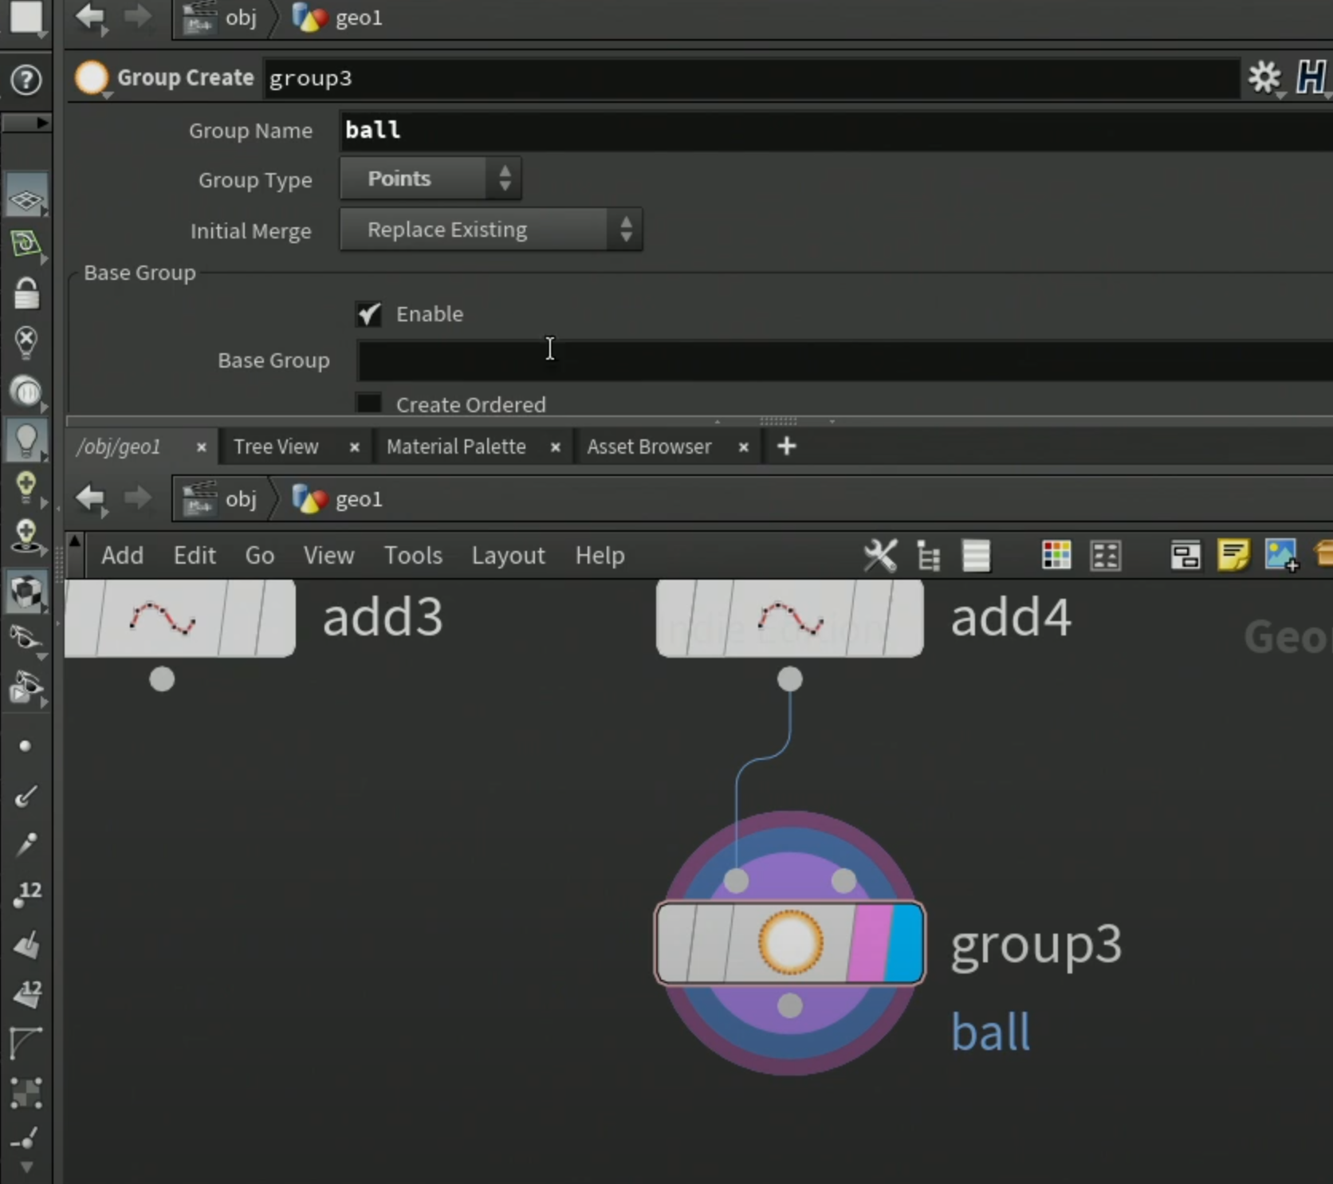The image size is (1333, 1184).
Task: Toggle display flag on add4 node
Action: tap(904, 619)
